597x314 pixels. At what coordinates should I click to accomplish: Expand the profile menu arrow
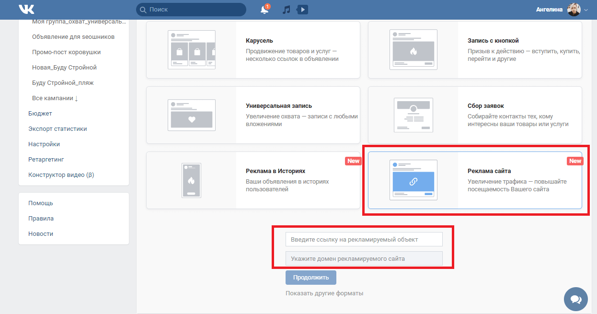[586, 10]
